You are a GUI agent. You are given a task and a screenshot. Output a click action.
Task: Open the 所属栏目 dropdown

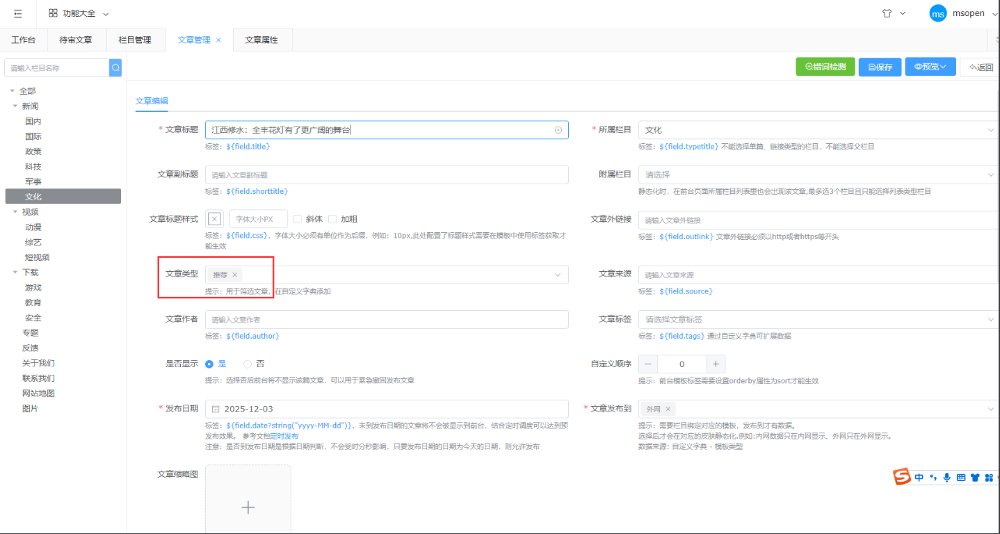click(x=818, y=130)
